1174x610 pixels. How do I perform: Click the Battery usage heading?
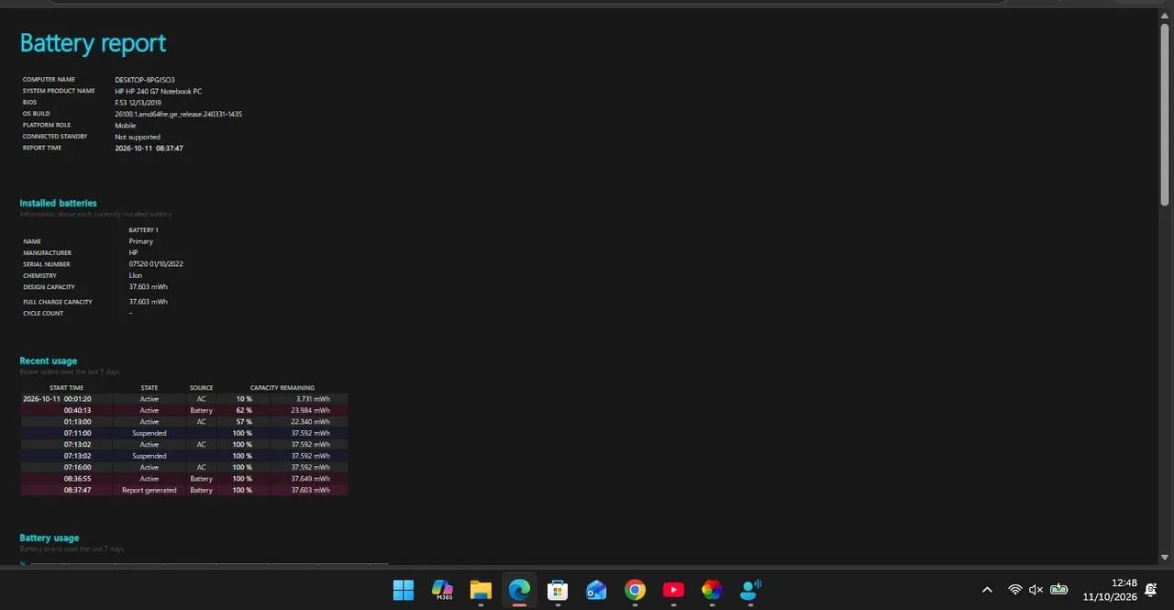(x=50, y=538)
